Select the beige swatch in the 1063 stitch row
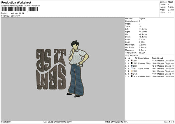Viewport: 175px width, 124px height. pyautogui.click(x=132, y=71)
